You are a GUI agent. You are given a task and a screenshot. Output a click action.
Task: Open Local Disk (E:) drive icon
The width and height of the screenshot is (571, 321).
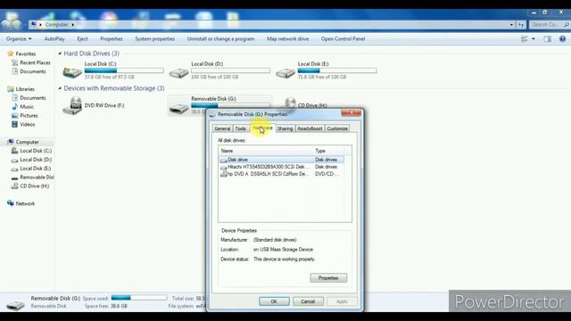(285, 72)
